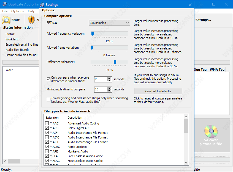This screenshot has width=233, height=172.
Task: Open the FFT size dropdown
Action: coord(109,23)
